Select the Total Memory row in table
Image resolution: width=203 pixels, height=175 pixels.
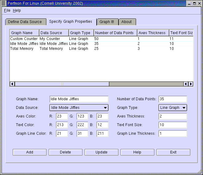[22, 49]
